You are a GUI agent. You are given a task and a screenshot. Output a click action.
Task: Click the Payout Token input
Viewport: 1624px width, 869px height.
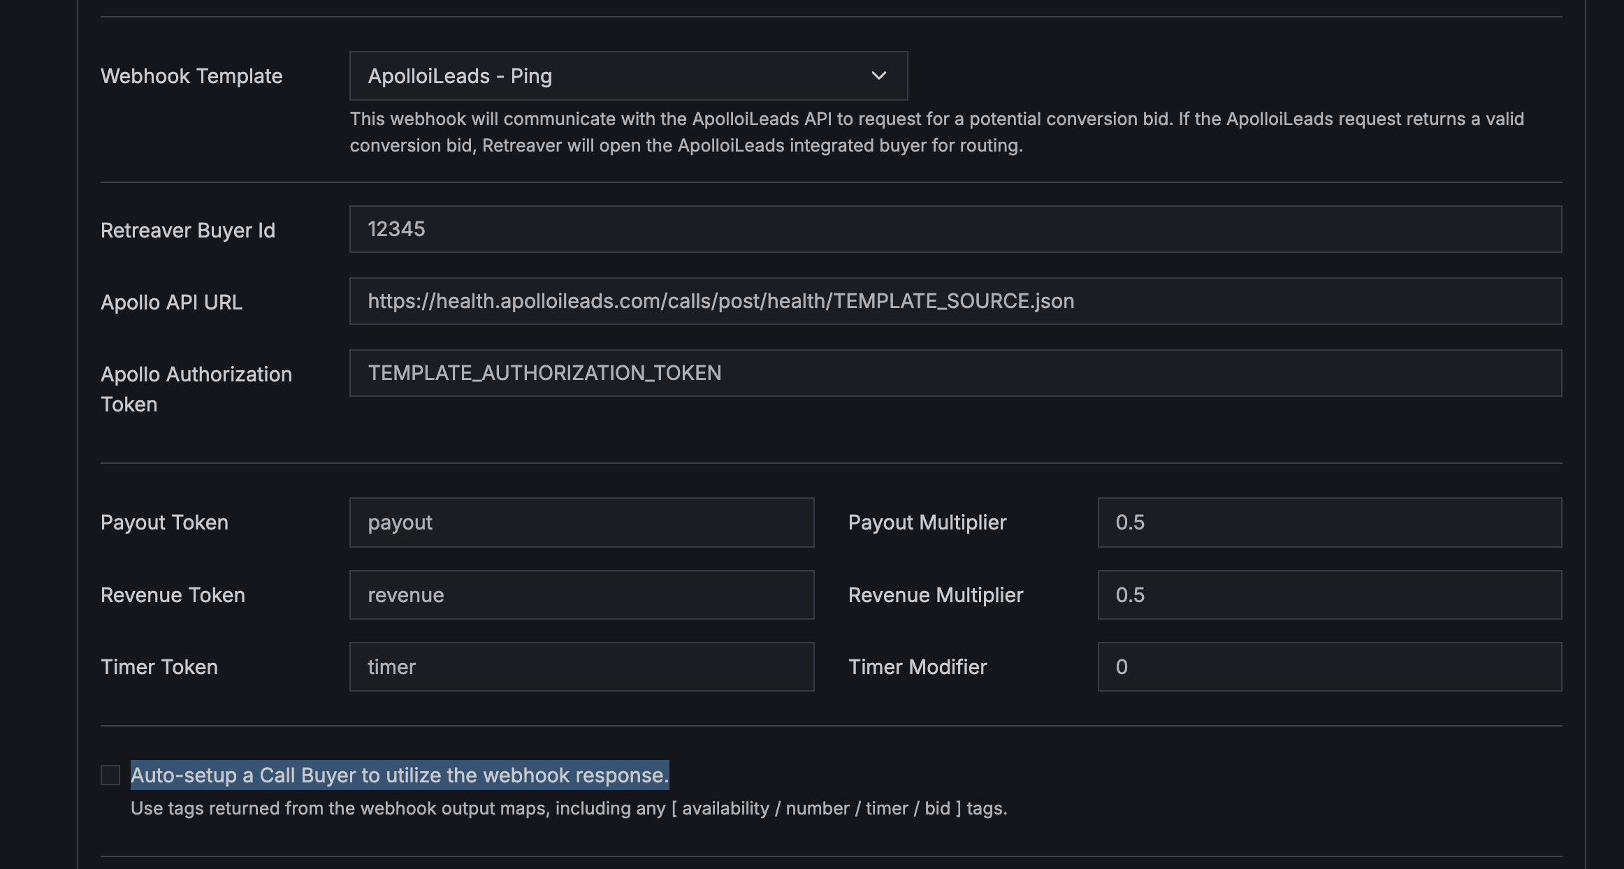click(x=582, y=522)
